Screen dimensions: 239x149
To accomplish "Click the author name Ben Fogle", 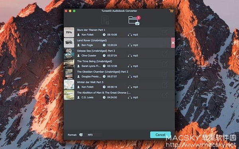I will 87,45.
